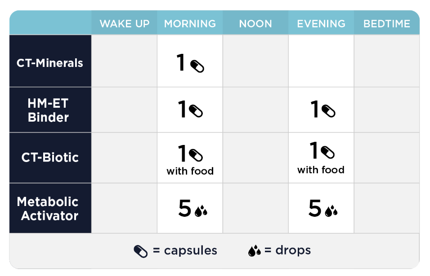The image size is (430, 276).
Task: Click the Metabolic Activator morning drops icon
Action: (201, 210)
